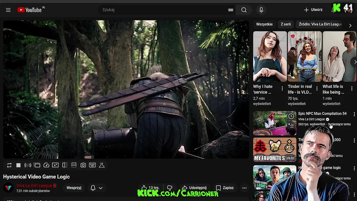Open options for 'Tinder in real life' Short
The height and width of the screenshot is (201, 357).
317,88
